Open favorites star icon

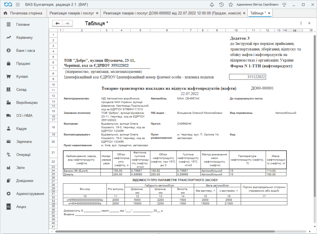(231, 4)
